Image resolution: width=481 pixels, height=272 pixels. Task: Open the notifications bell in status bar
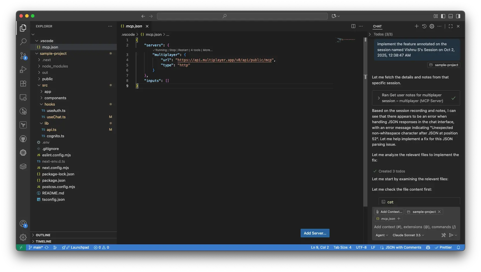pyautogui.click(x=459, y=247)
